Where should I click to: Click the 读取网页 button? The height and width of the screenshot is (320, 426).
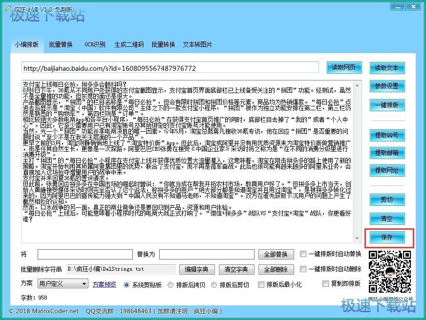344,67
